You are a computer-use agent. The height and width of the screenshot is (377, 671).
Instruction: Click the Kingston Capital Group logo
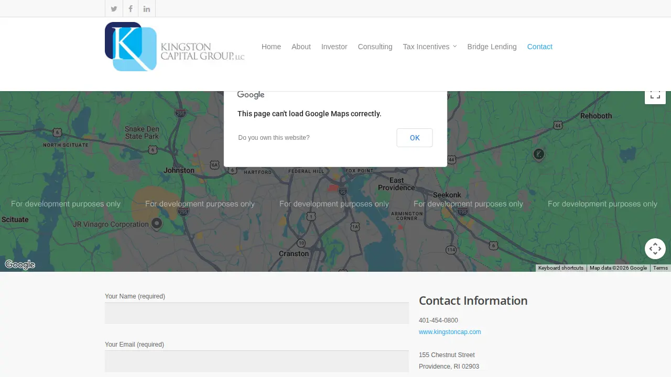pyautogui.click(x=175, y=47)
